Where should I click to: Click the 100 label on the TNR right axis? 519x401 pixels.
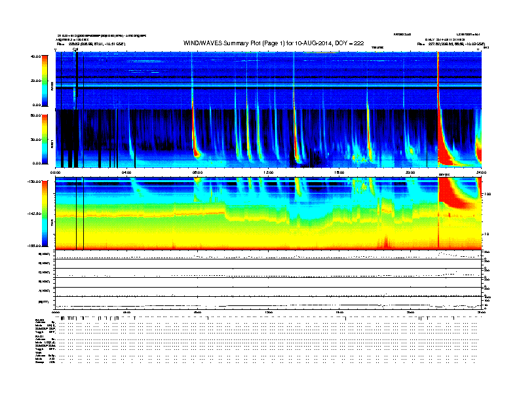[x=488, y=194]
